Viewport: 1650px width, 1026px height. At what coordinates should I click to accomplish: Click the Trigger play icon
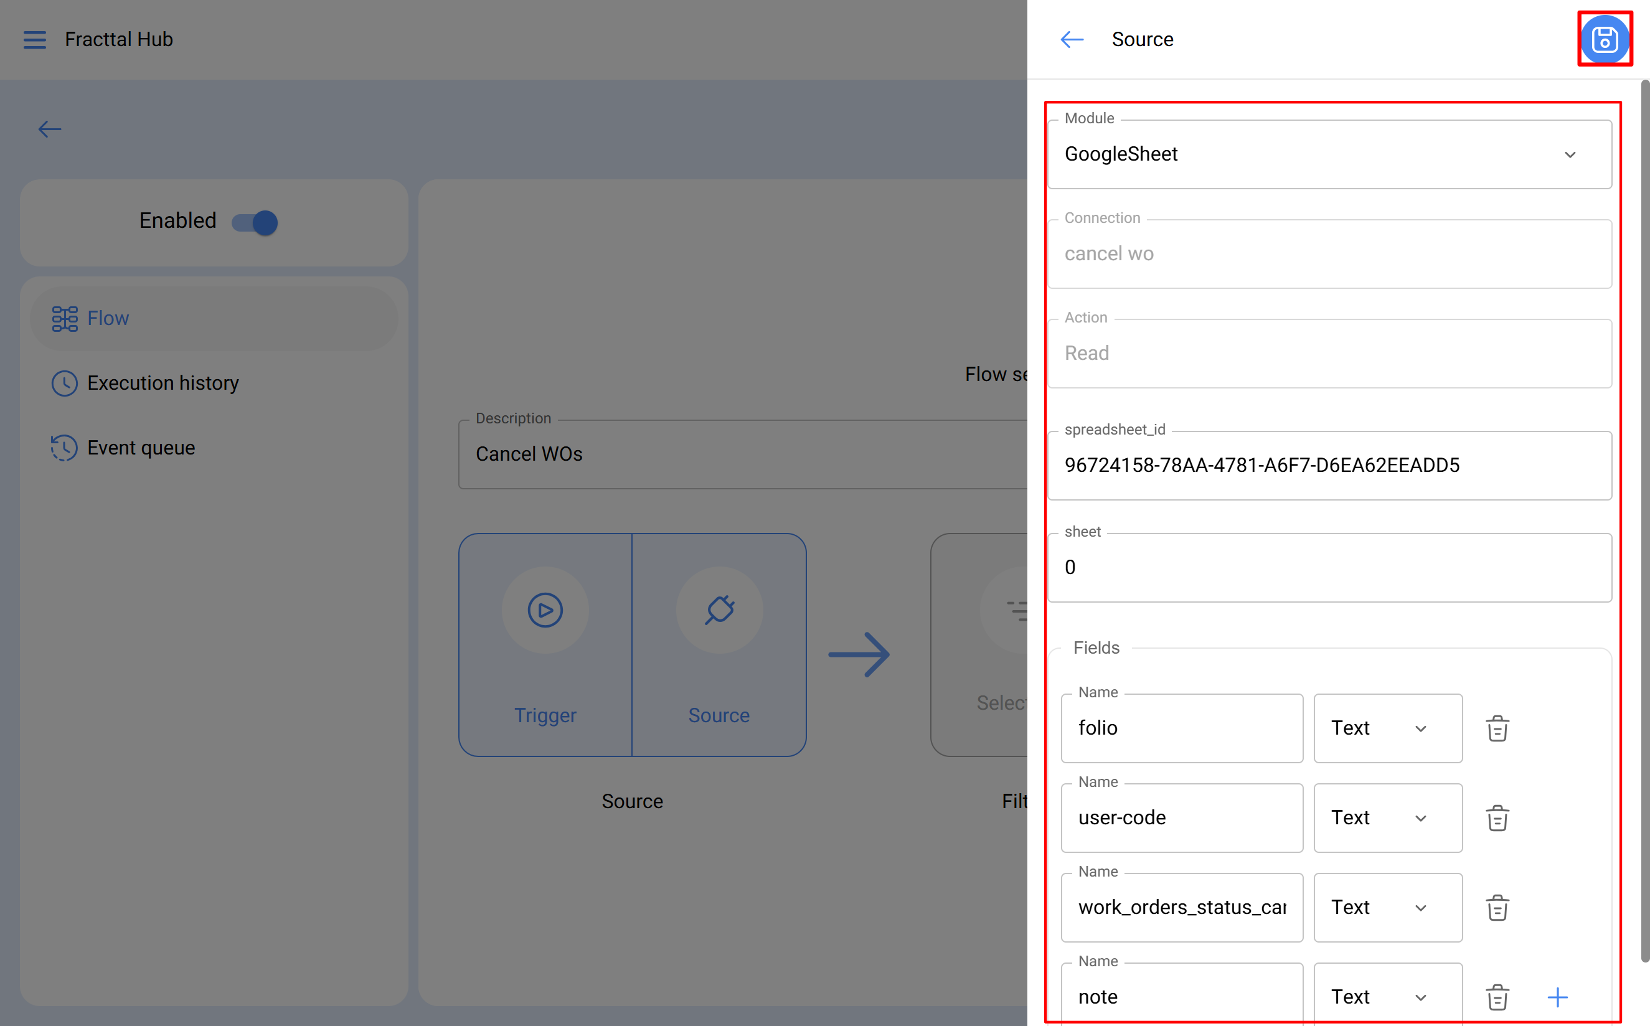[x=545, y=610]
